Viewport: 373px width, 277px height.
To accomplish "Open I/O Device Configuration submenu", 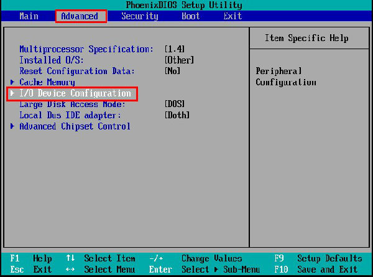I will [75, 93].
